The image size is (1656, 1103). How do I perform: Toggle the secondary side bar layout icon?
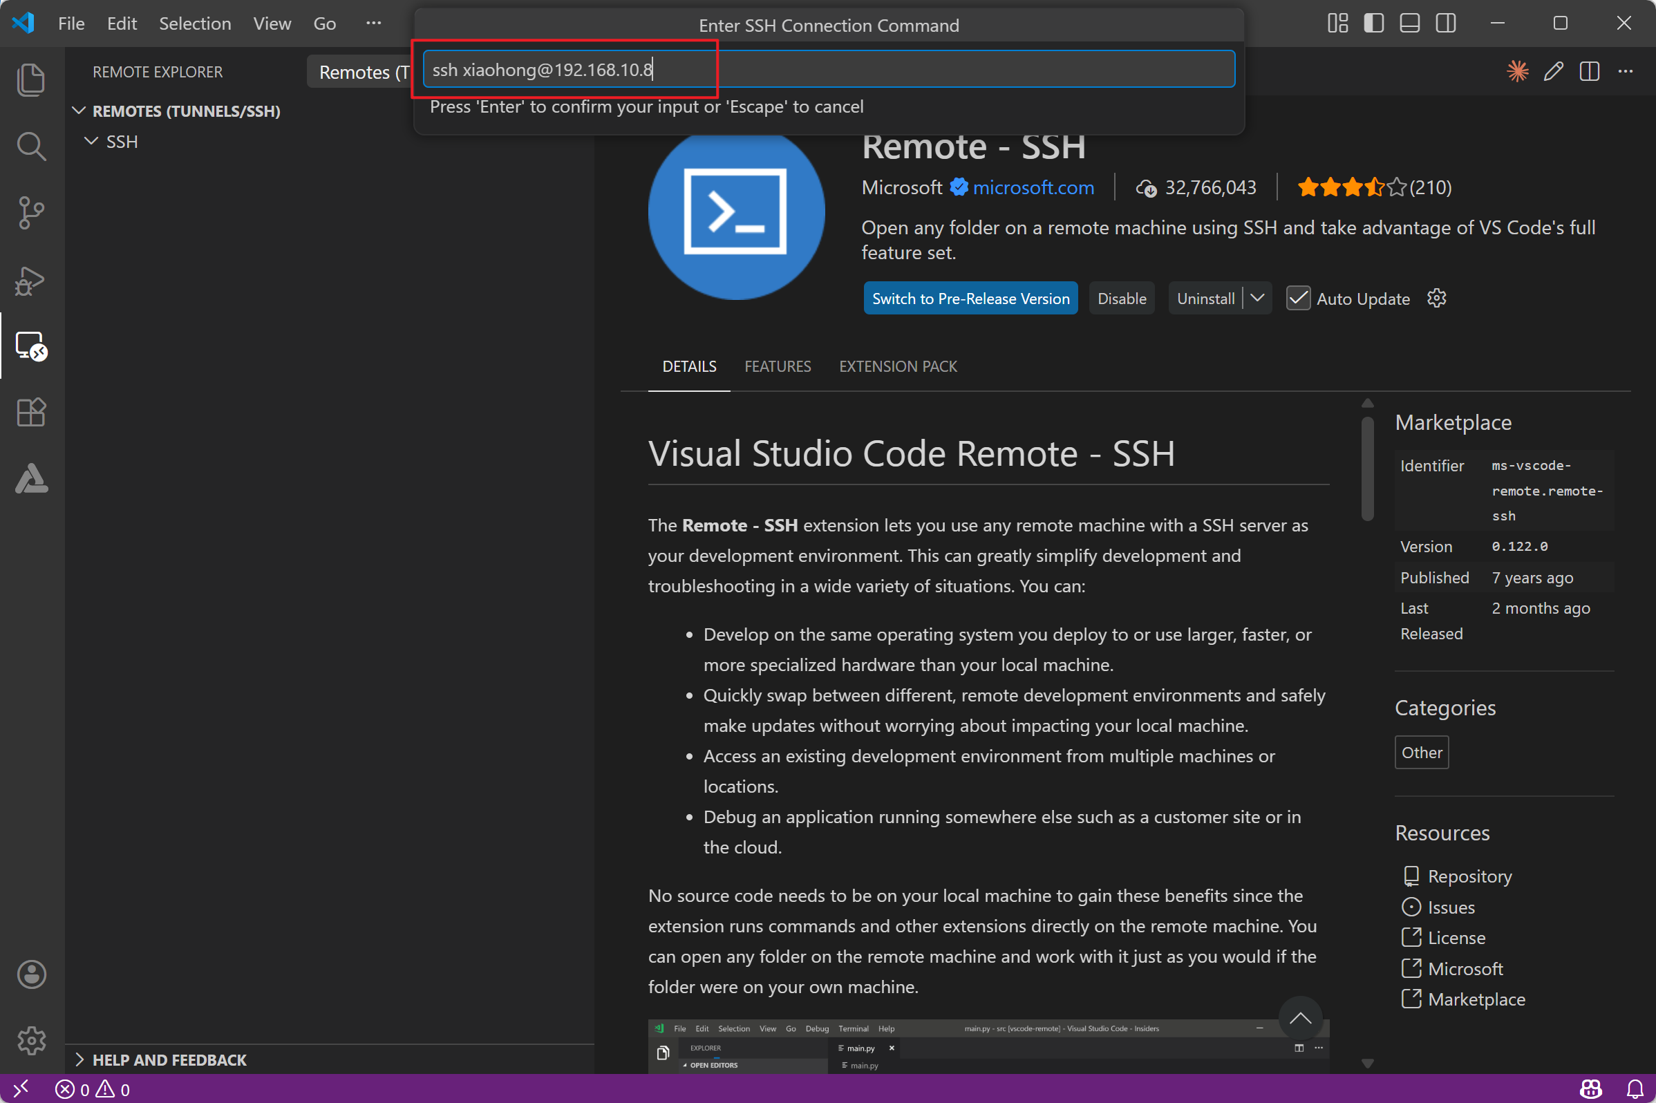pyautogui.click(x=1446, y=23)
